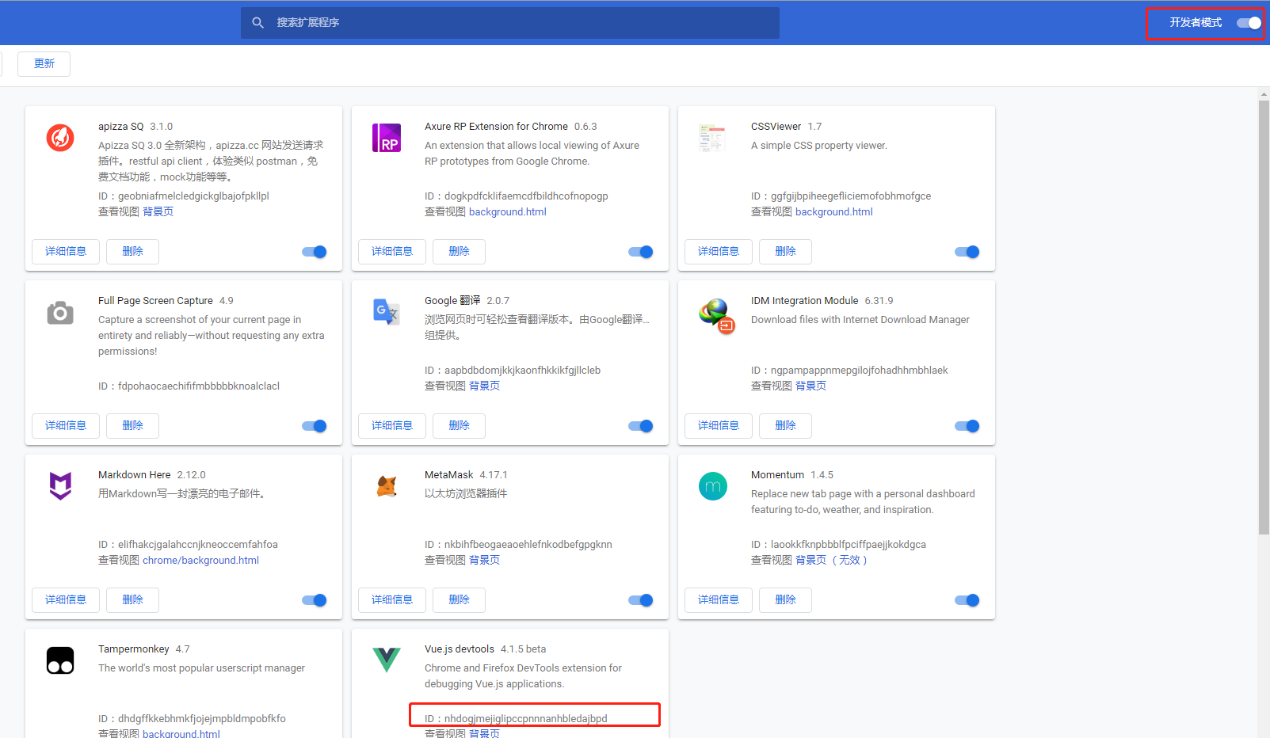Viewport: 1270px width, 738px height.
Task: Turn off the CSSViewer extension
Action: [967, 252]
